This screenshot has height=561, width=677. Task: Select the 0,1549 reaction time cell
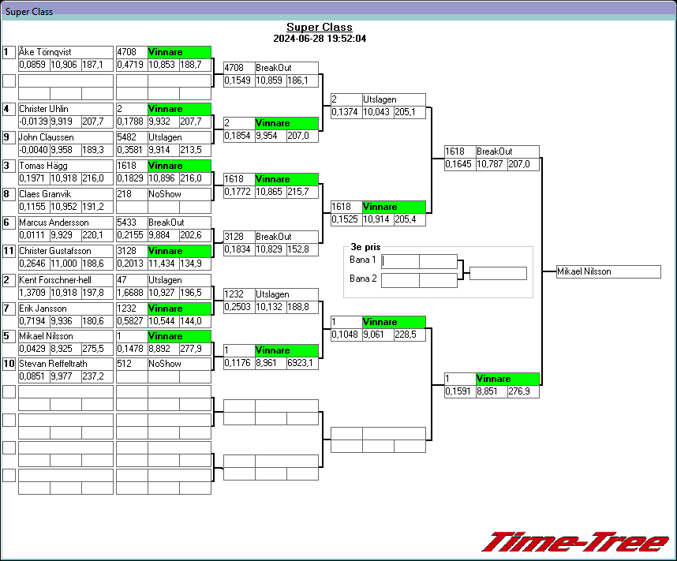[x=239, y=80]
